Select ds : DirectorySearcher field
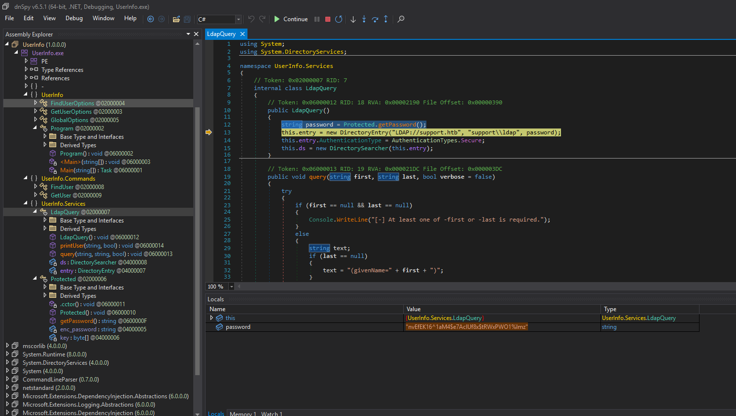Image resolution: width=736 pixels, height=416 pixels. coord(104,262)
